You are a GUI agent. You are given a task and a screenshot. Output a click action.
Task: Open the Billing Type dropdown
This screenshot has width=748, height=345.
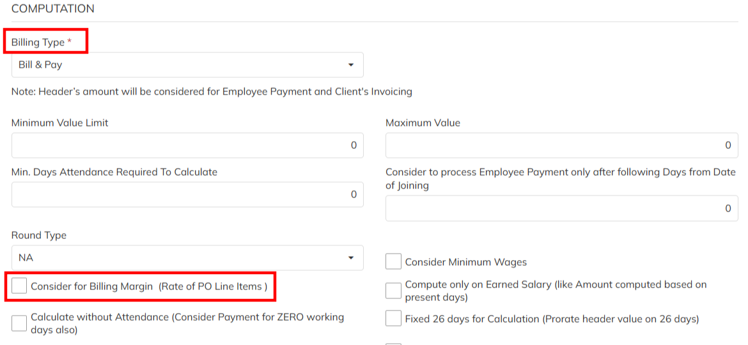[187, 65]
